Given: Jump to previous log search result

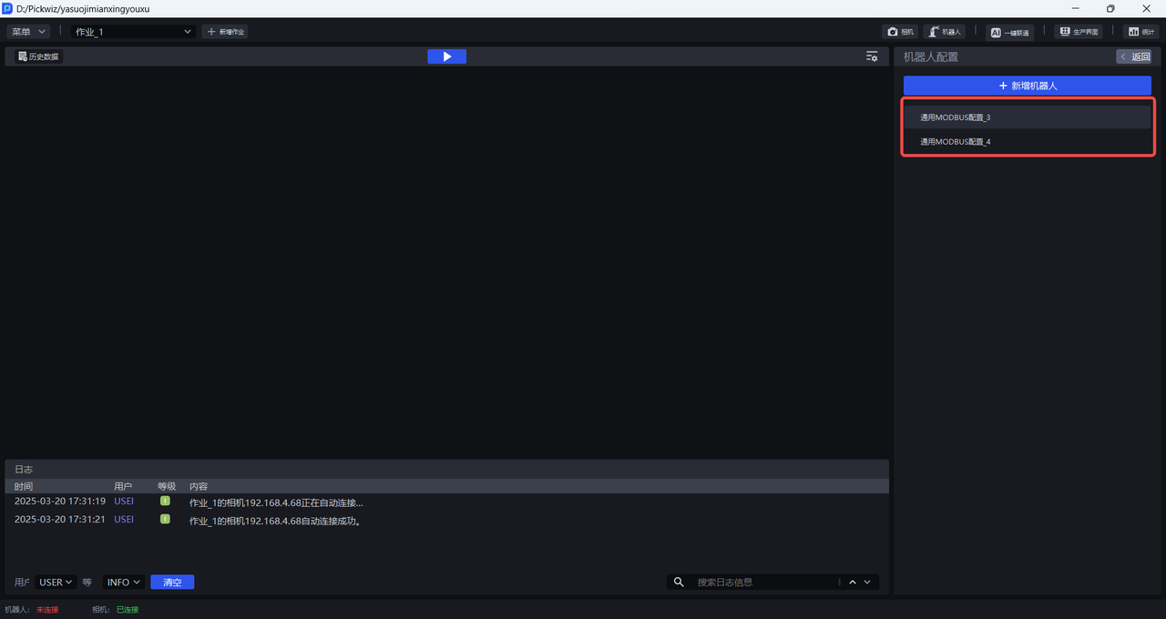Looking at the screenshot, I should (853, 583).
